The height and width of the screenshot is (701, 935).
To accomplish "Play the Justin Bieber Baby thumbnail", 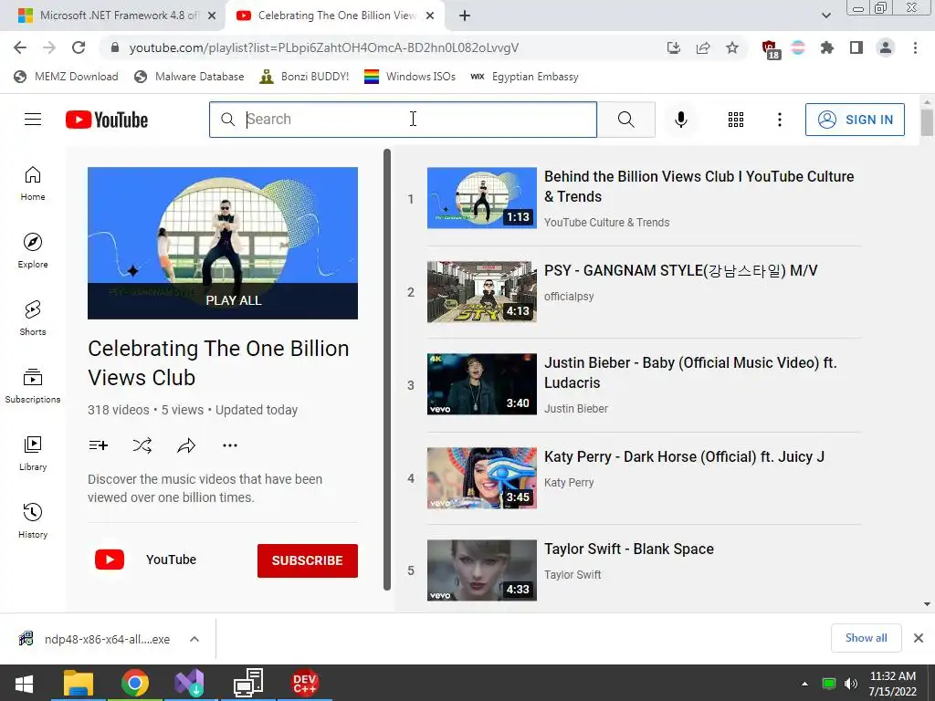I will point(482,384).
